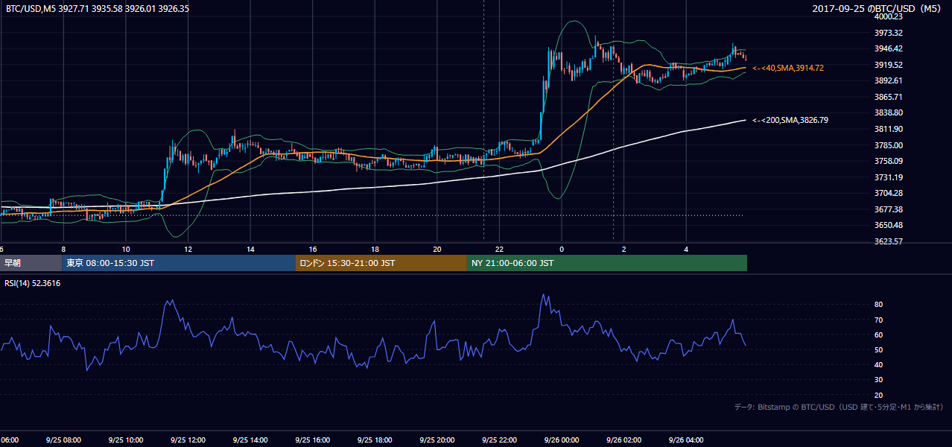Click hour tick 14 under price chart
The width and height of the screenshot is (952, 447).
(x=250, y=249)
